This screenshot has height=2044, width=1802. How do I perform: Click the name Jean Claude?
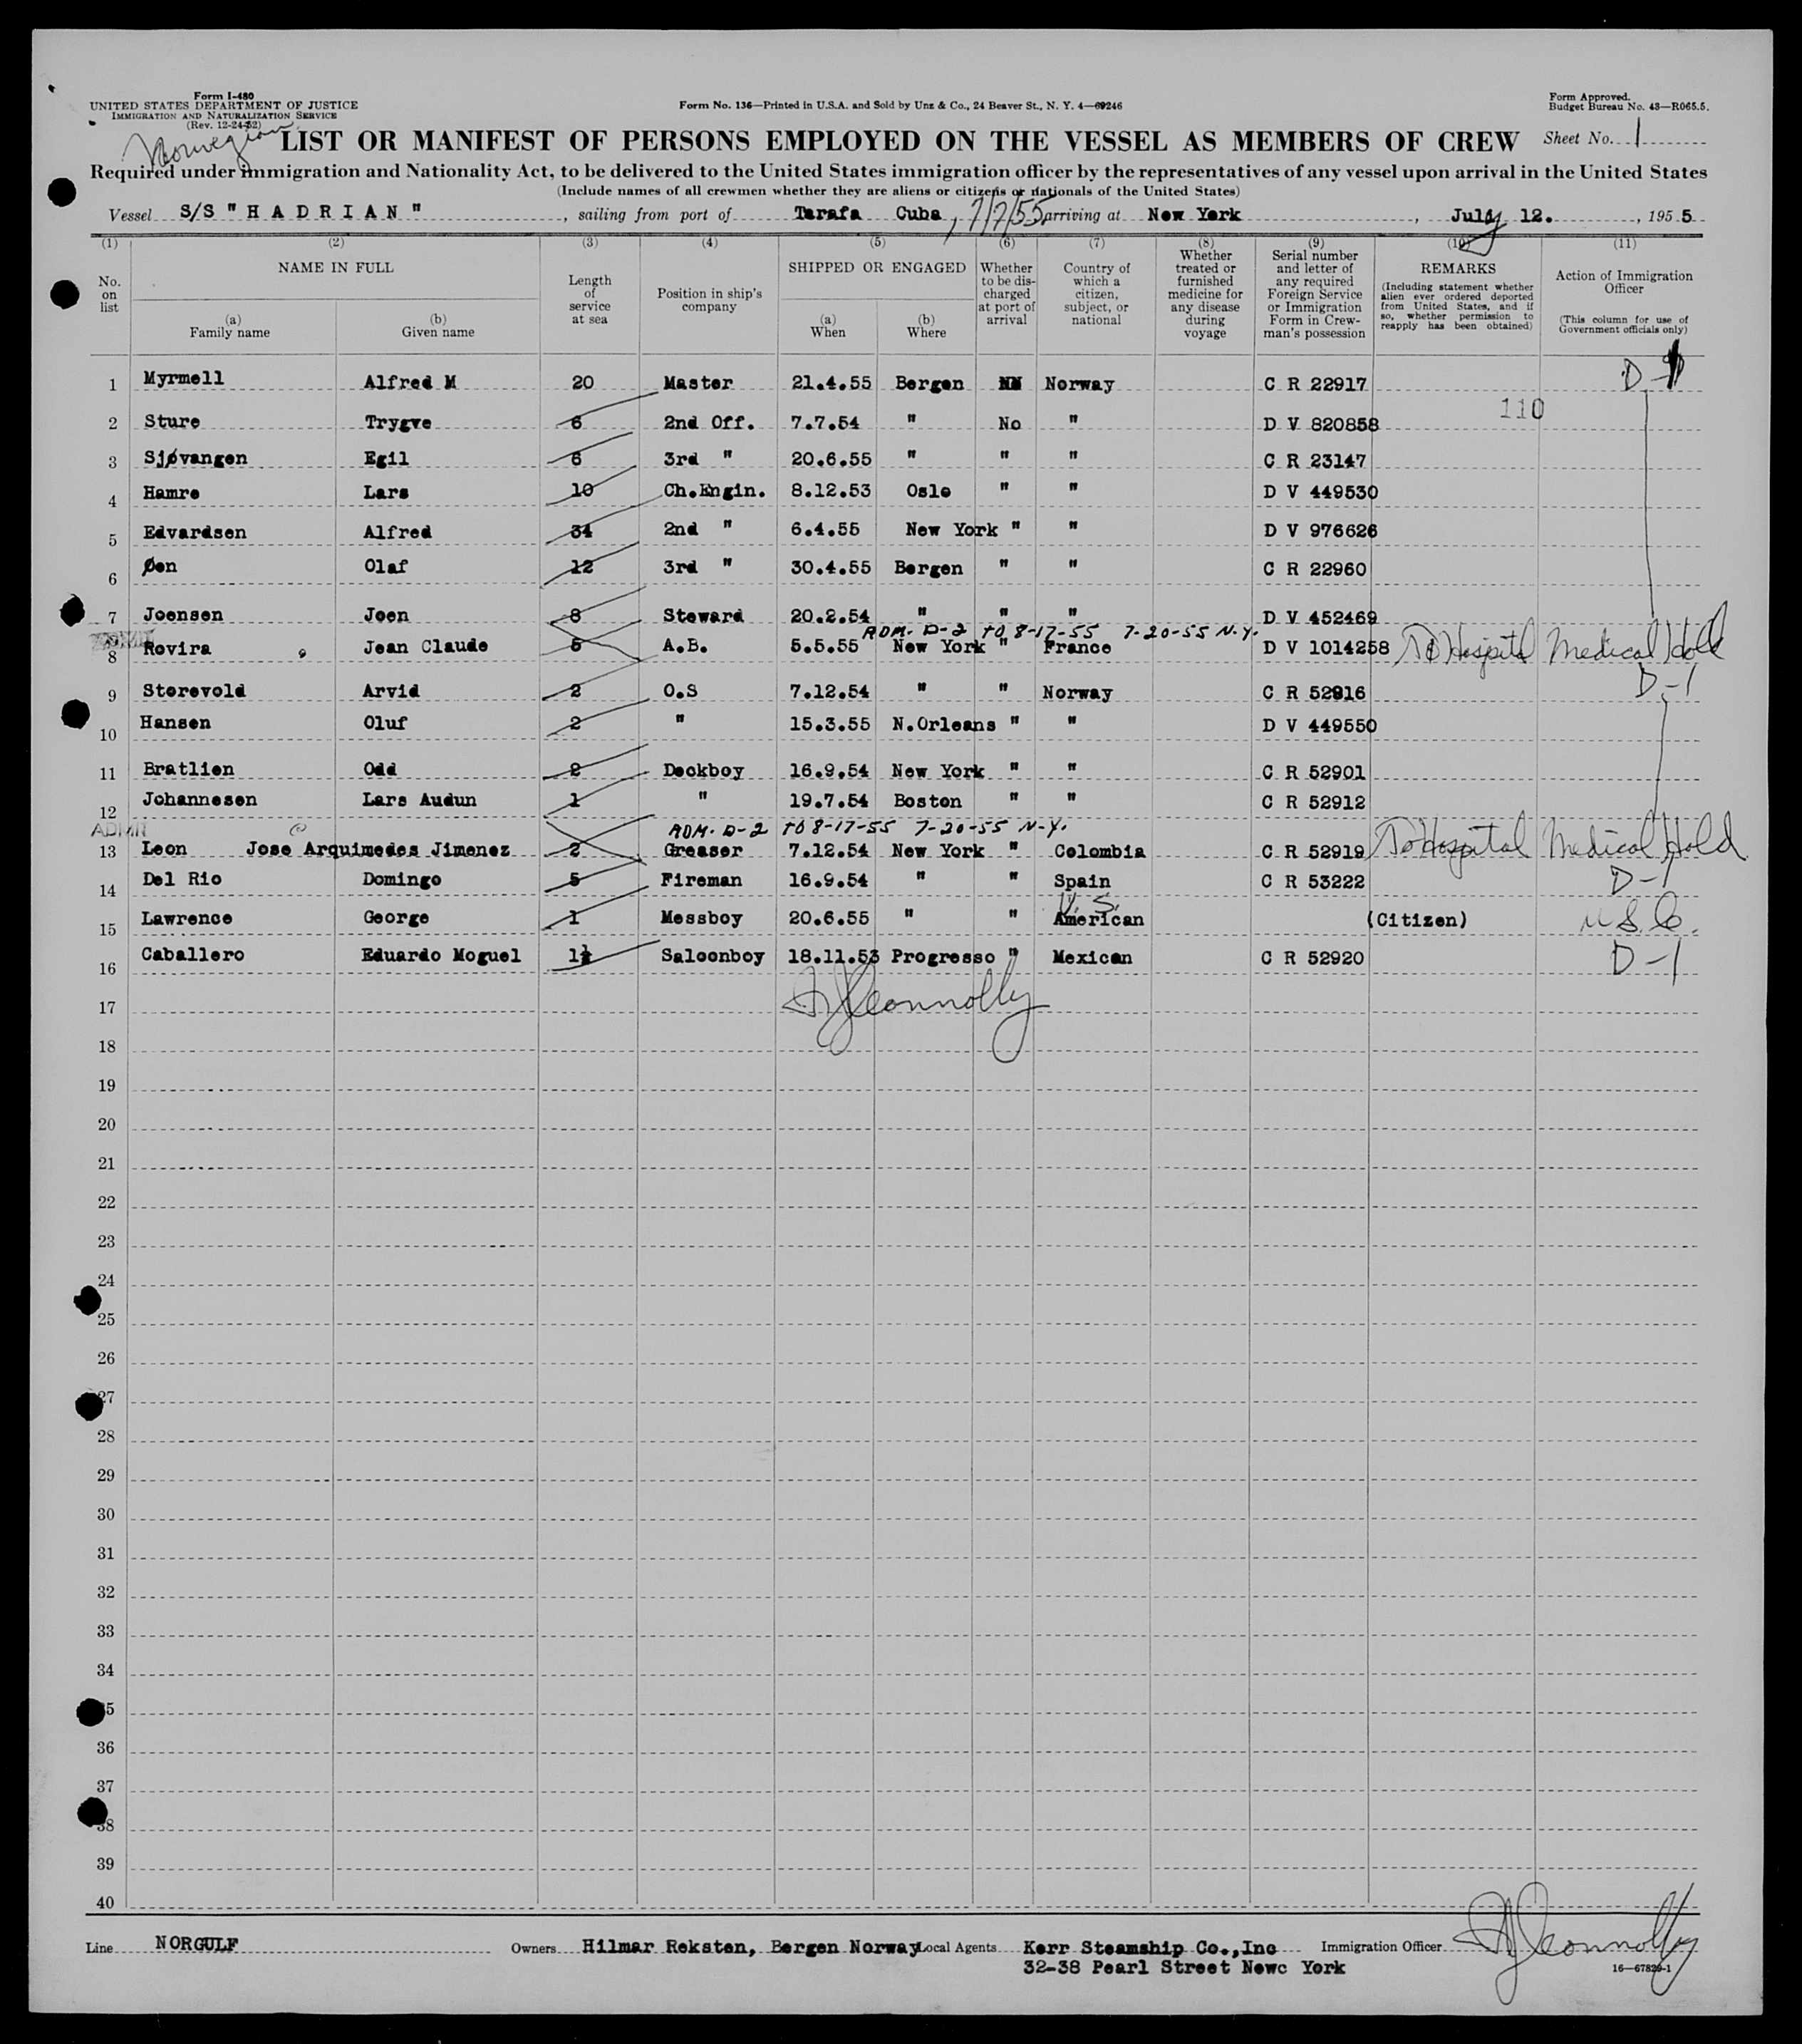pyautogui.click(x=426, y=646)
